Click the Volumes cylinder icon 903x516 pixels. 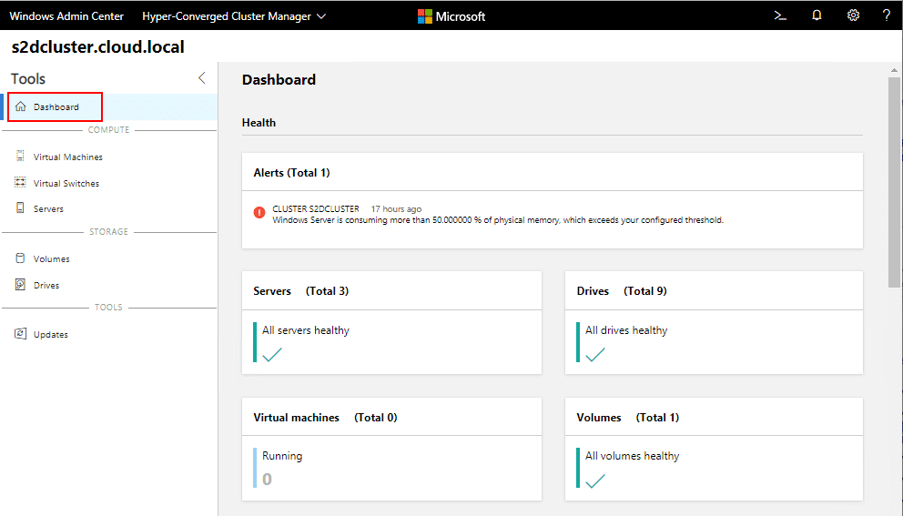pyautogui.click(x=21, y=258)
